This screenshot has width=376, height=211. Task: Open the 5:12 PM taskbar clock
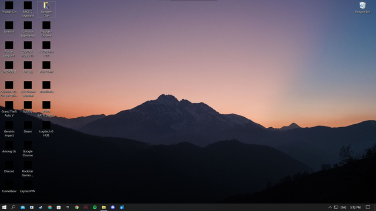pyautogui.click(x=355, y=207)
